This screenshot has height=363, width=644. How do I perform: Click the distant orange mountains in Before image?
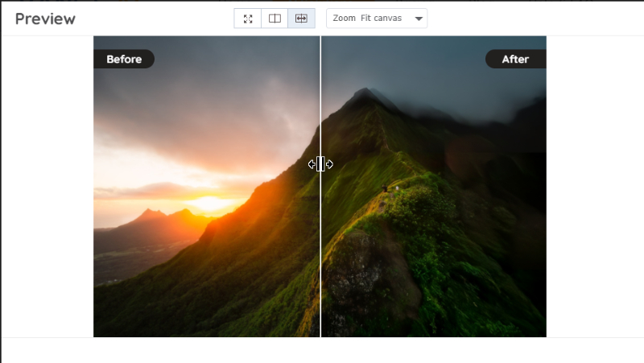click(x=164, y=217)
